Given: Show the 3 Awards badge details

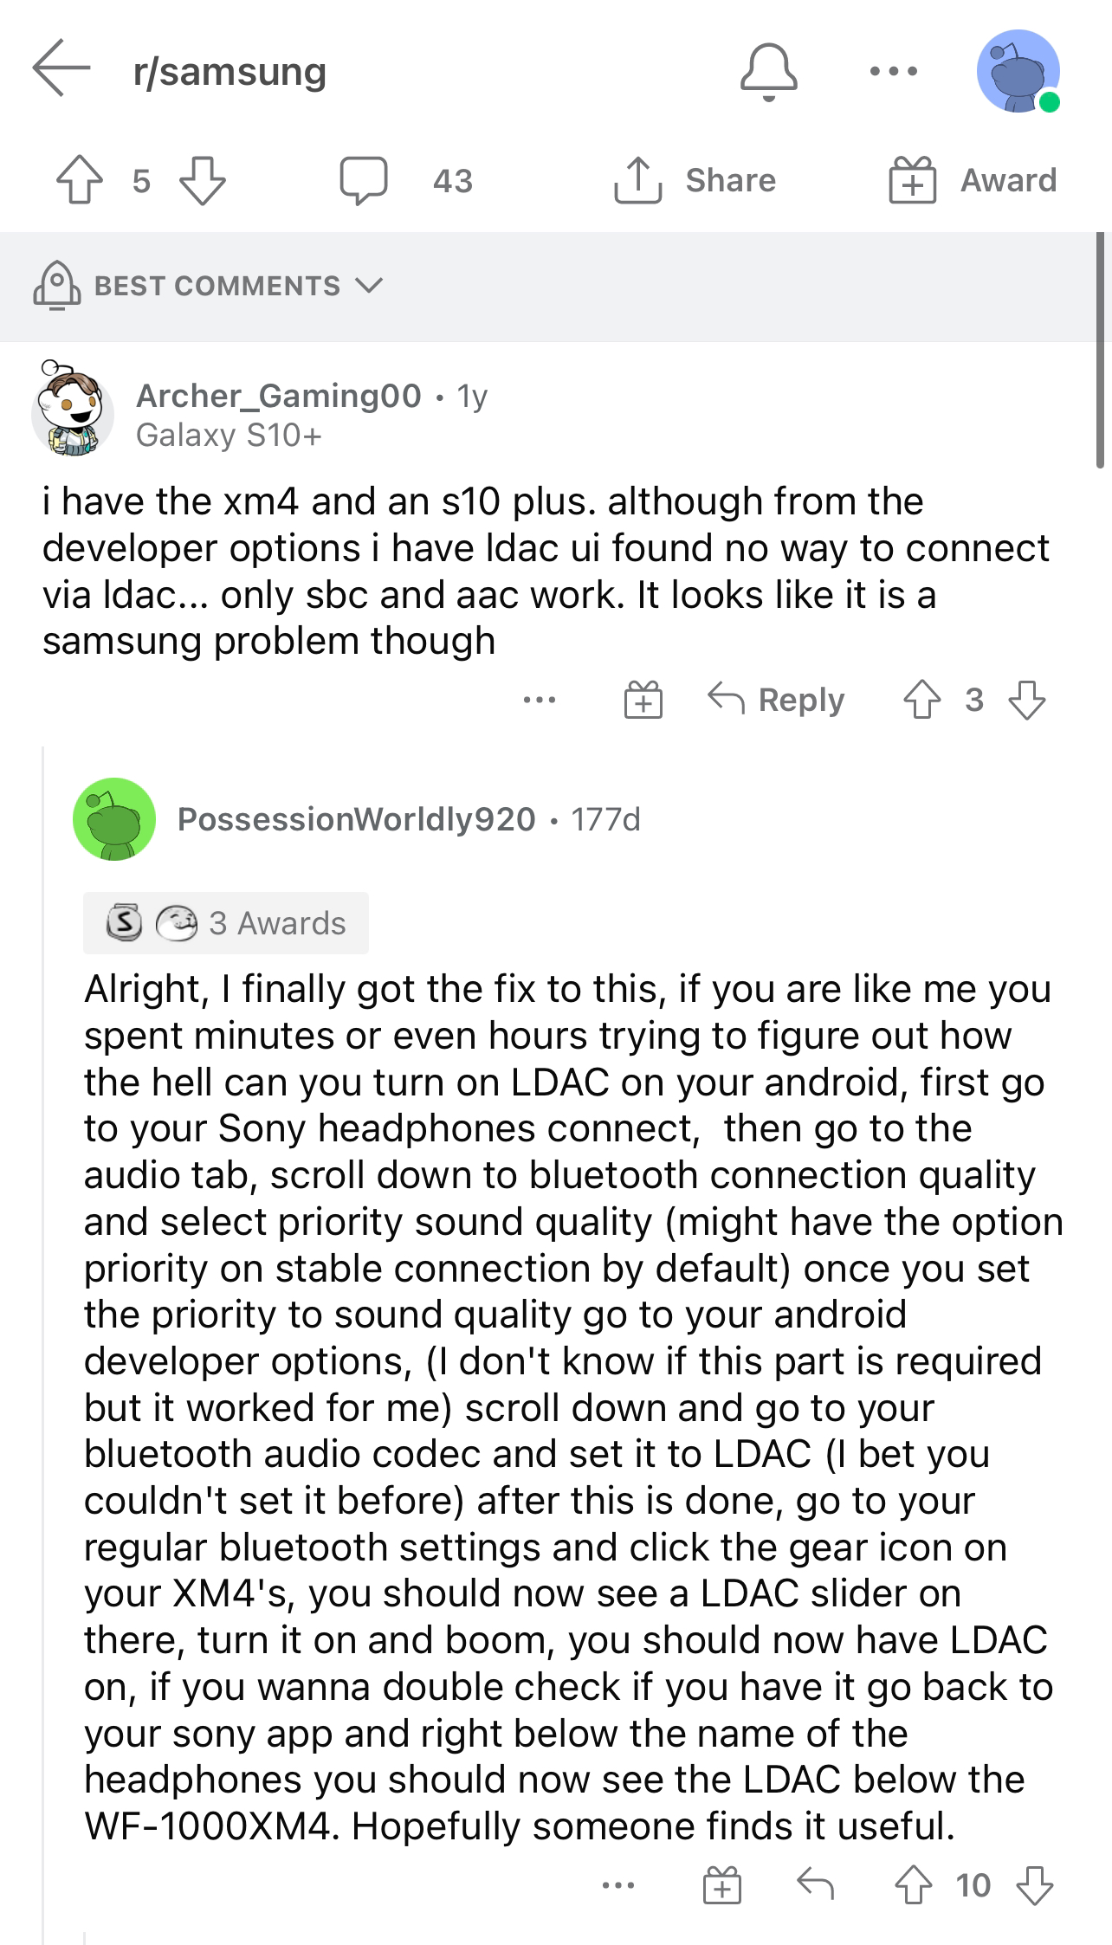Looking at the screenshot, I should point(226,923).
